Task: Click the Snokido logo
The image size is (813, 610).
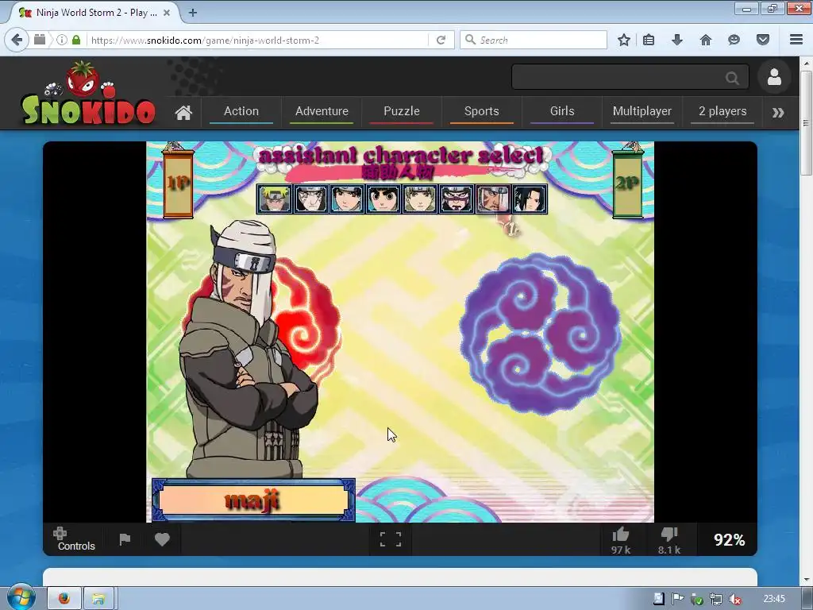Action: pos(88,94)
